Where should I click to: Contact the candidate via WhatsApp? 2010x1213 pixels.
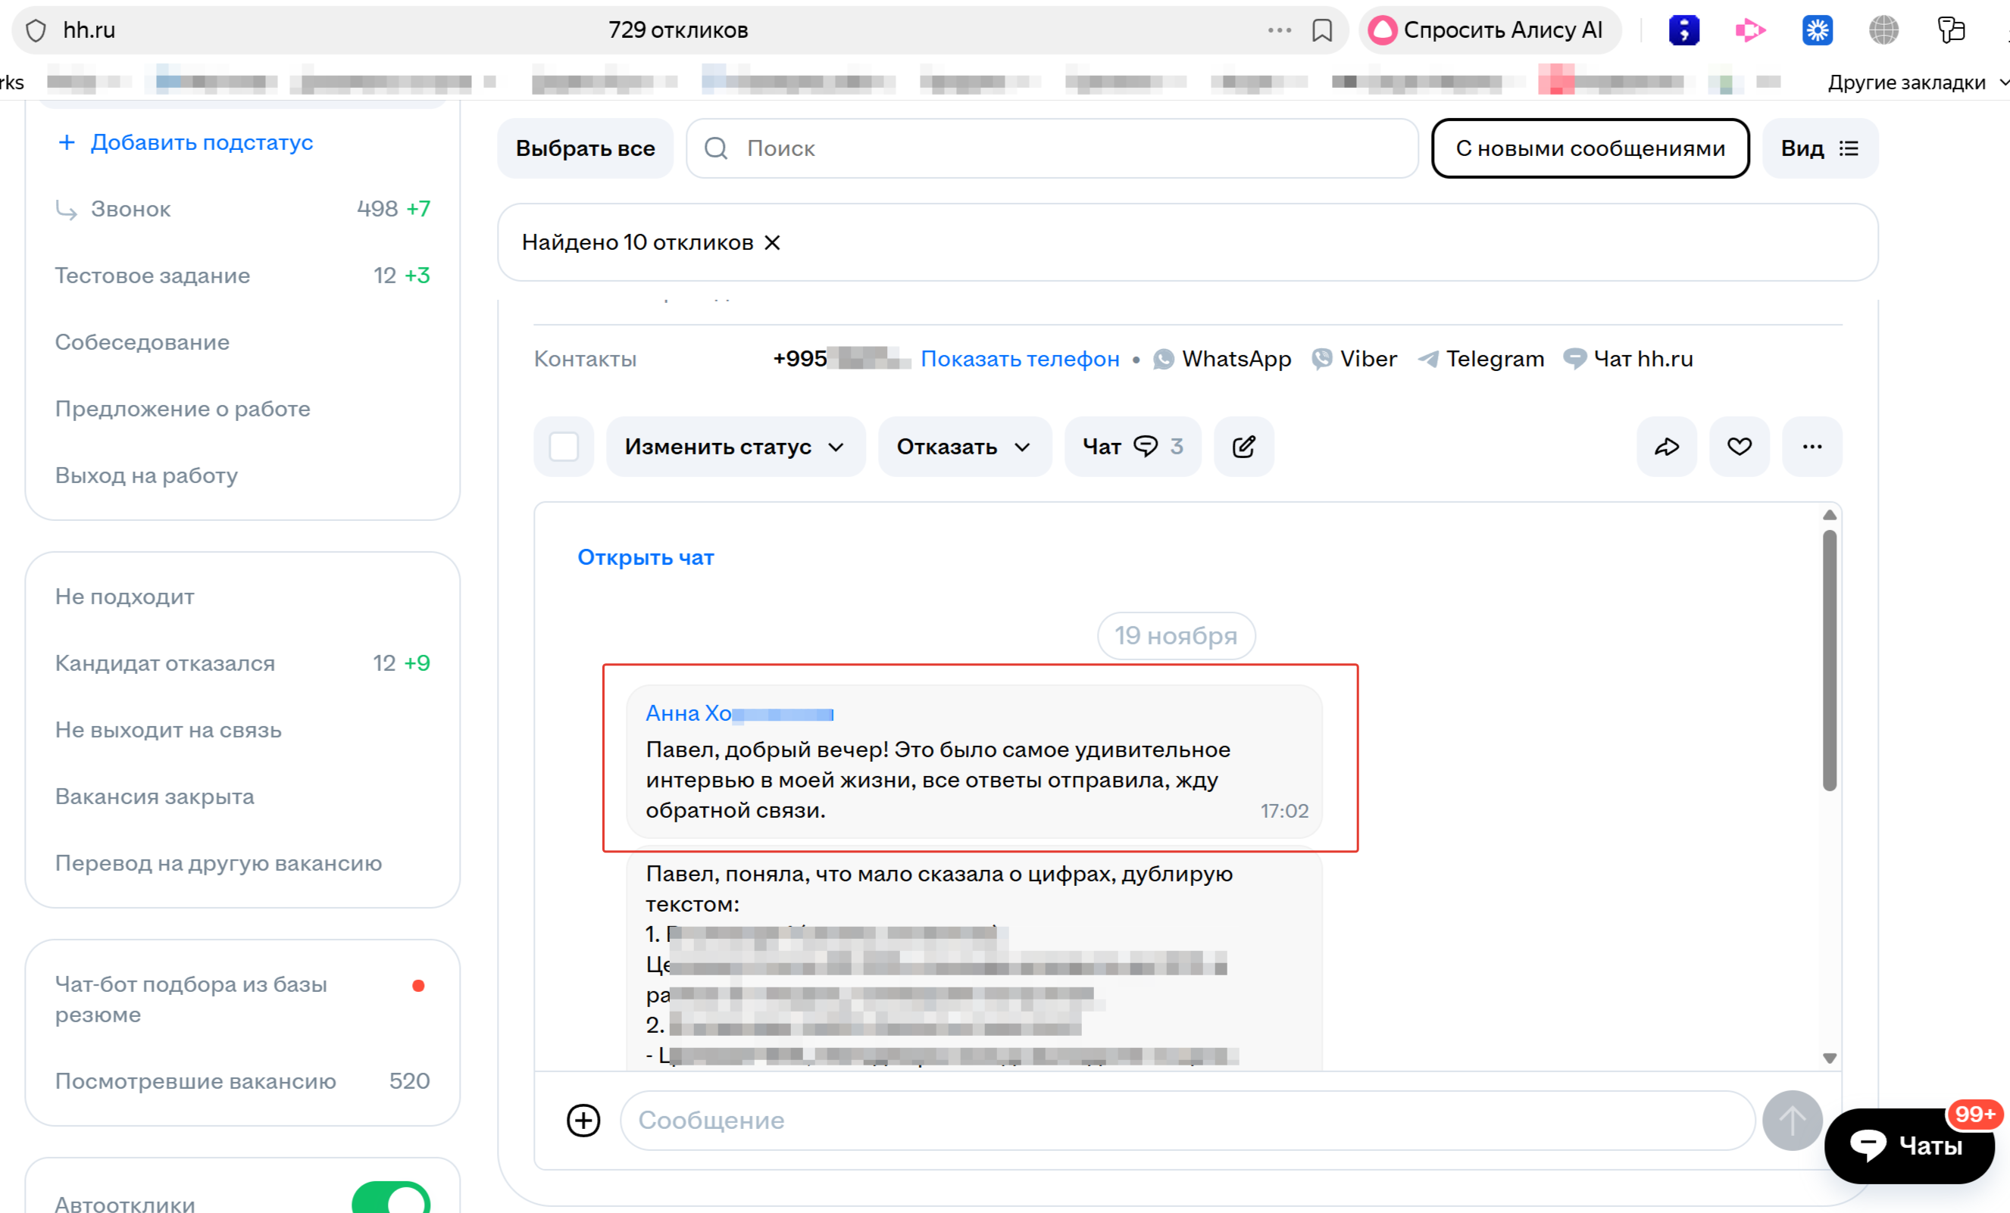[1222, 359]
